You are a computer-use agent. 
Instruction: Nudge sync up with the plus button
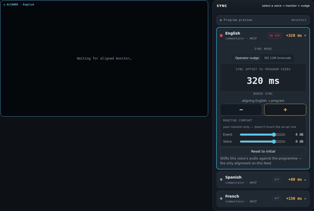285,110
